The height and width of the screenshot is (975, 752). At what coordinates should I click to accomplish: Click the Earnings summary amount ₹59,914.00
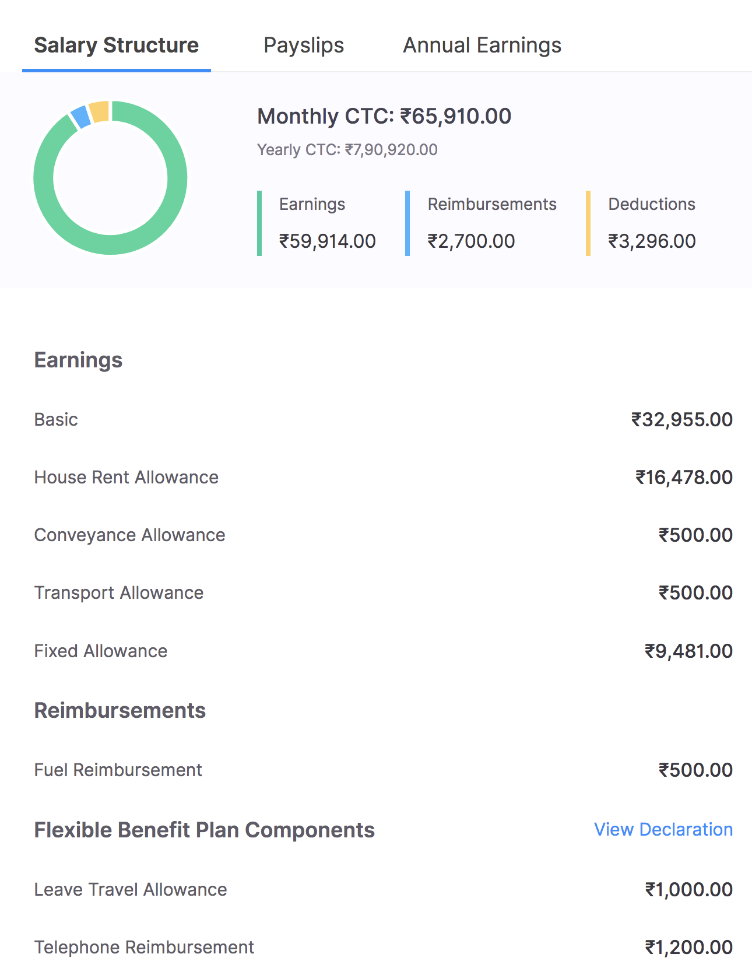327,241
